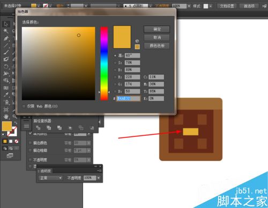Click the hex color input field
Viewport: 268px width, 208px height.
pos(129,98)
